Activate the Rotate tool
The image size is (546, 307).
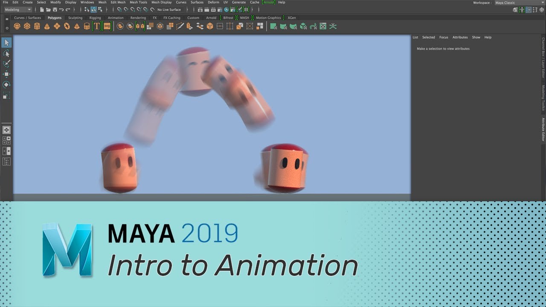pos(6,85)
